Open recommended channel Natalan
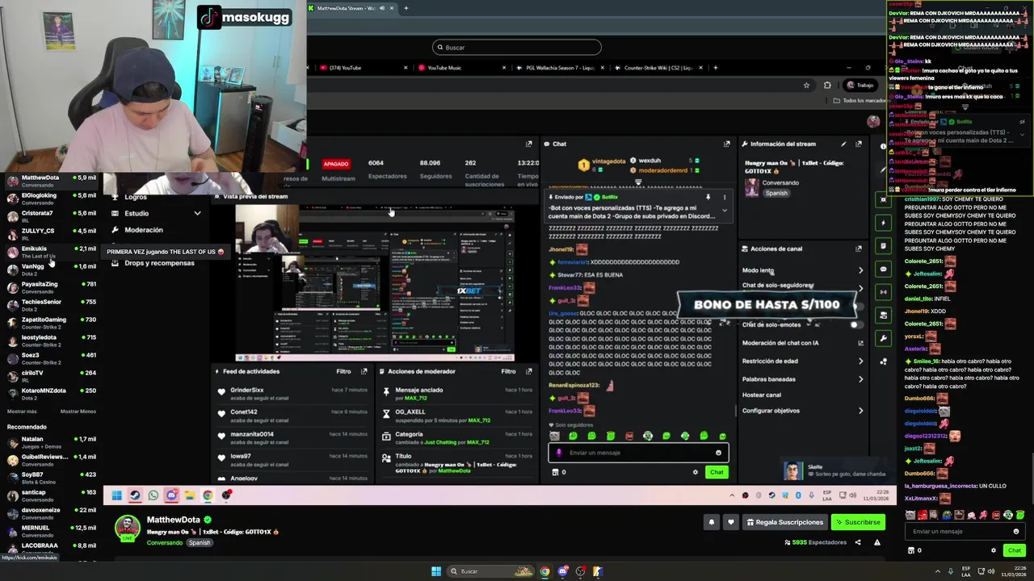This screenshot has width=1034, height=581. (50, 442)
